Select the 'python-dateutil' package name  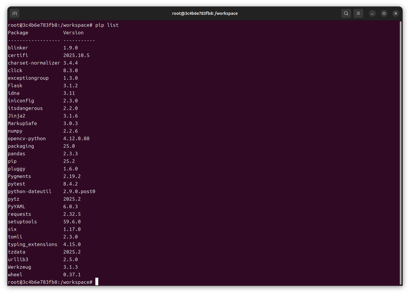(30, 192)
